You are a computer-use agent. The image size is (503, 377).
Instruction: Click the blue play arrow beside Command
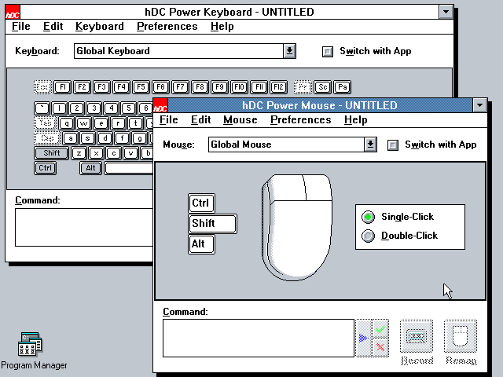(x=364, y=338)
